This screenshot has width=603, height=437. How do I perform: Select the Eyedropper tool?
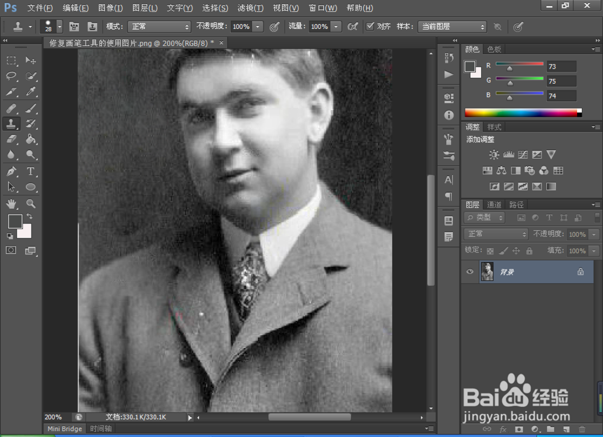coord(30,92)
